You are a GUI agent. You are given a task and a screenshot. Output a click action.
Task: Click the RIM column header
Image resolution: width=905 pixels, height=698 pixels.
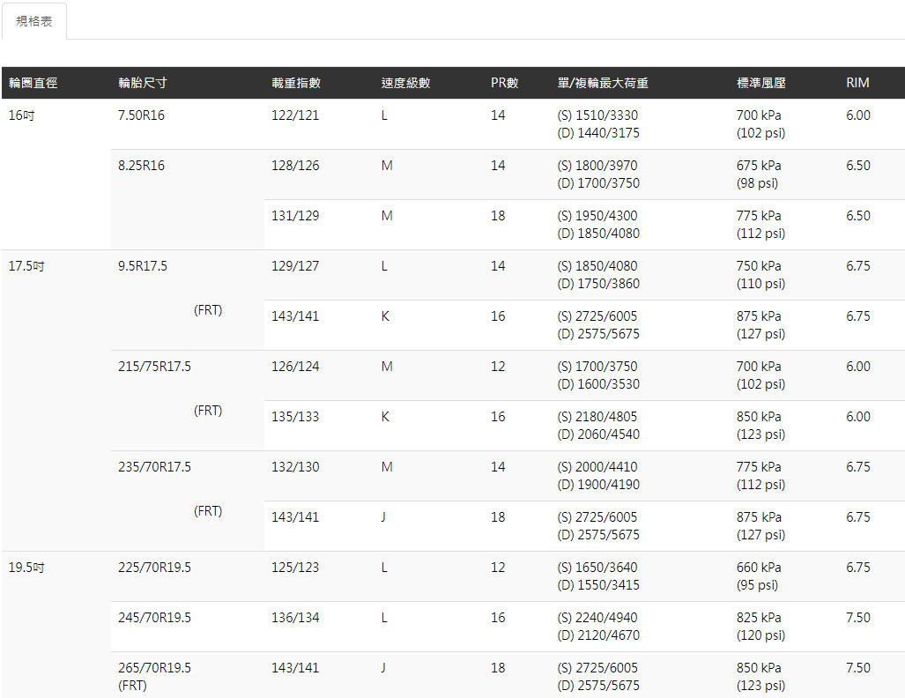coord(857,83)
